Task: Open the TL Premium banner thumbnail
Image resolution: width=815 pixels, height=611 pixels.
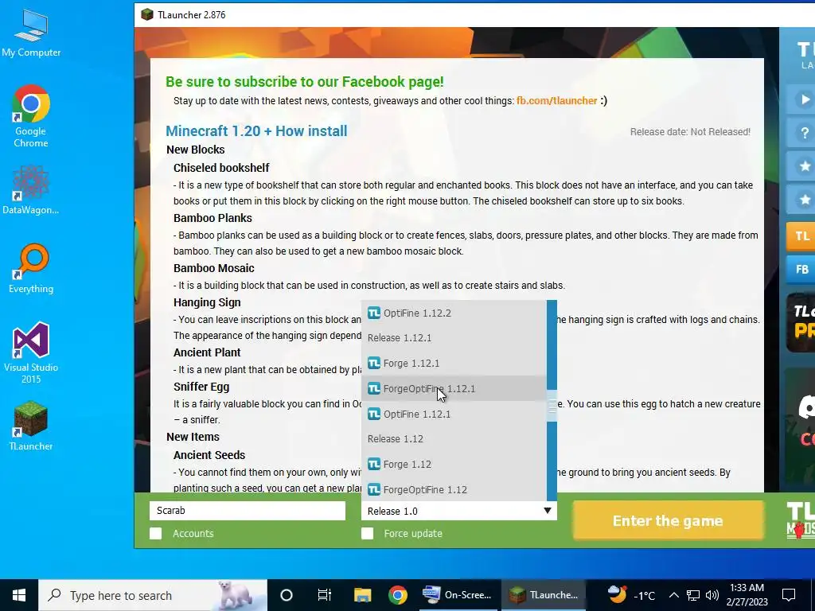Action: pos(801,323)
